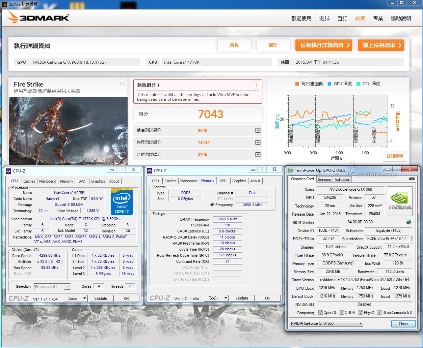Click the first CPU-Z title bar icon
The width and height of the screenshot is (423, 348).
(x=9, y=171)
